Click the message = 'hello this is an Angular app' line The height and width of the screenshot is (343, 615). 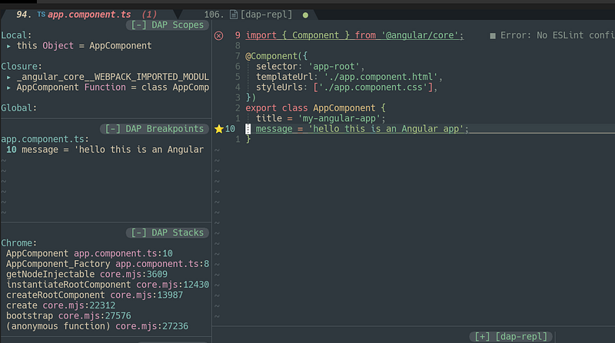362,129
